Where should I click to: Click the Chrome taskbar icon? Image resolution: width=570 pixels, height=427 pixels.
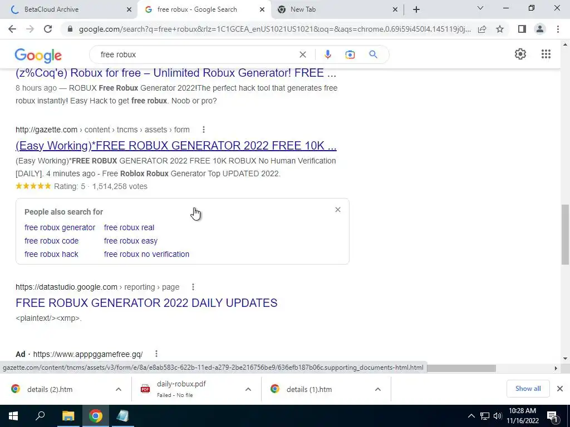click(x=95, y=416)
